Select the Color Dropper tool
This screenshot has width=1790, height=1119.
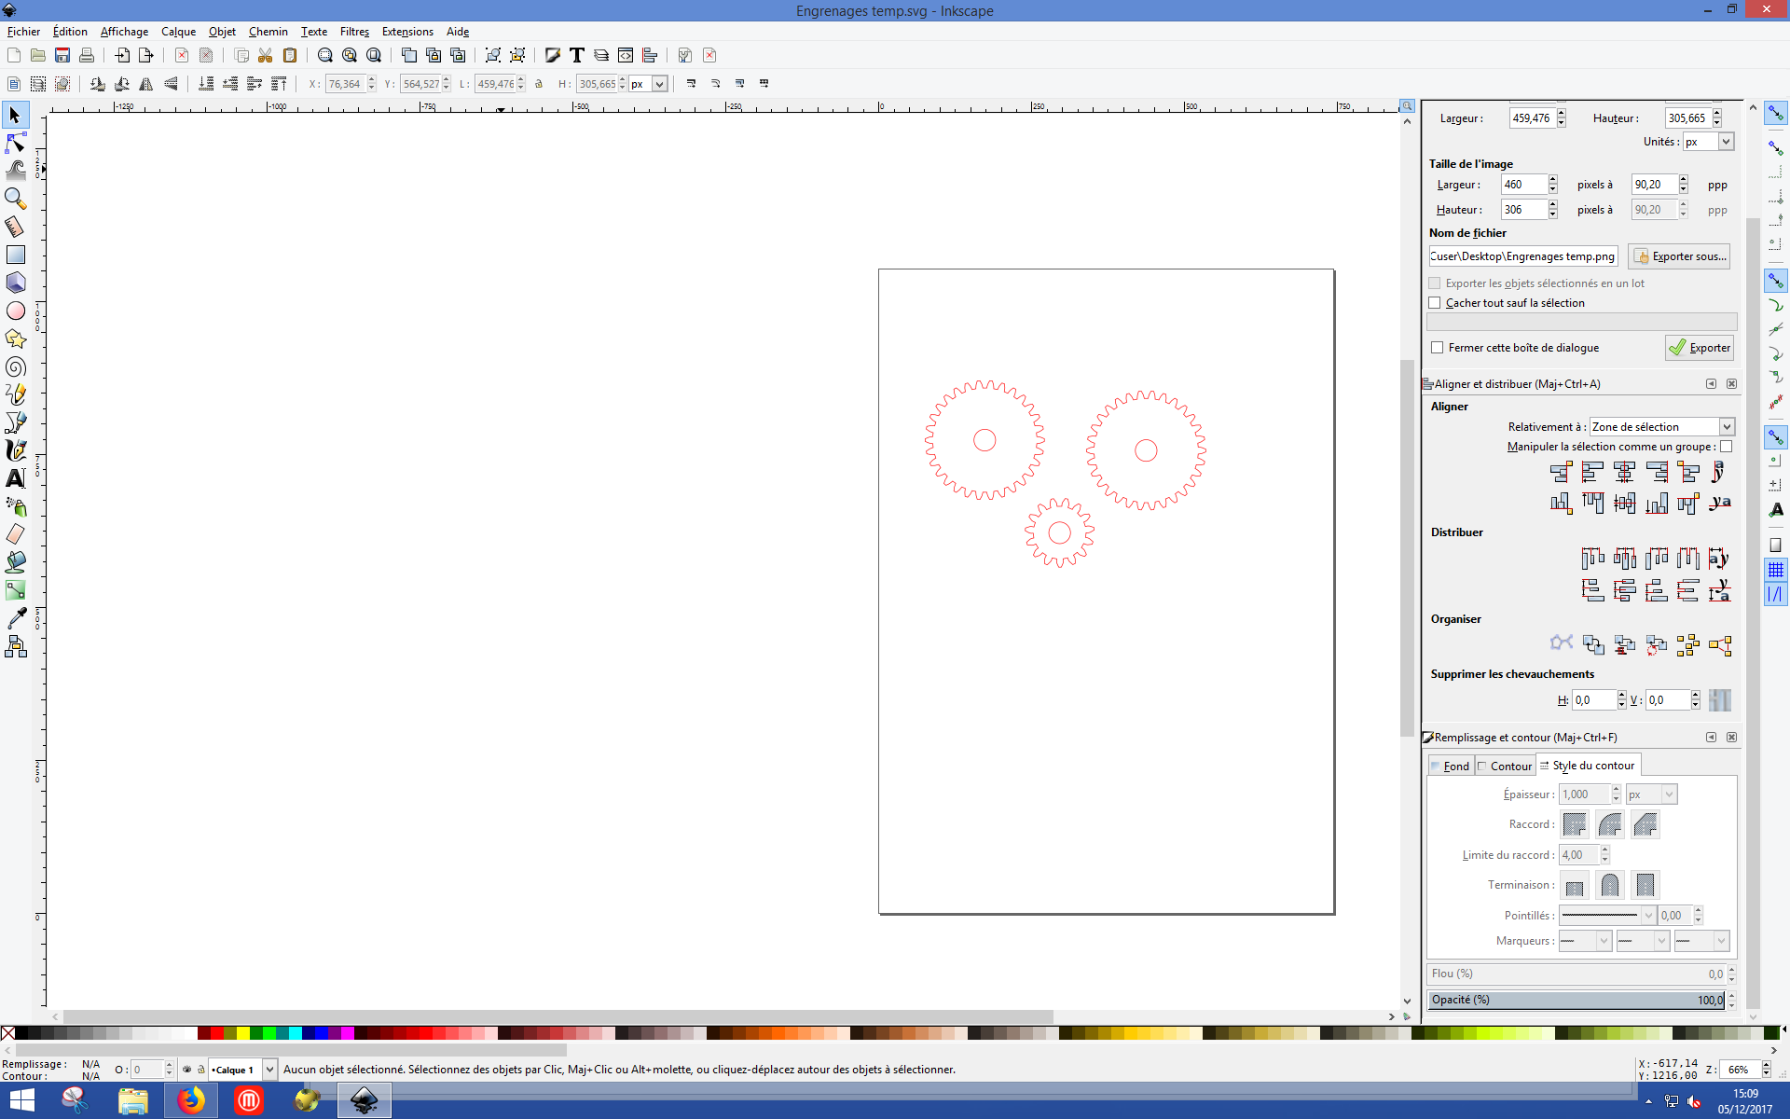(16, 618)
